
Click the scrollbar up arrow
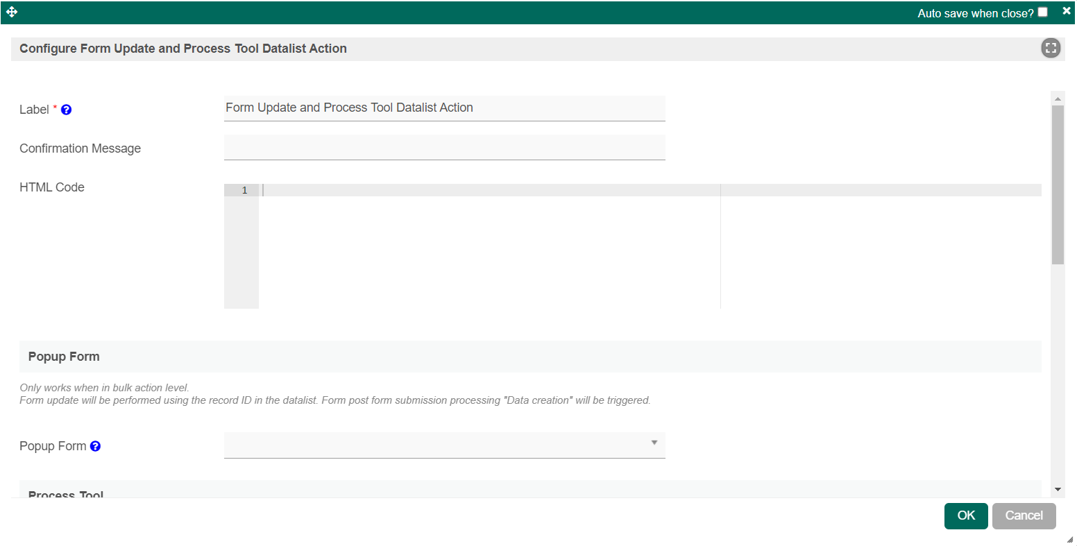click(1058, 99)
